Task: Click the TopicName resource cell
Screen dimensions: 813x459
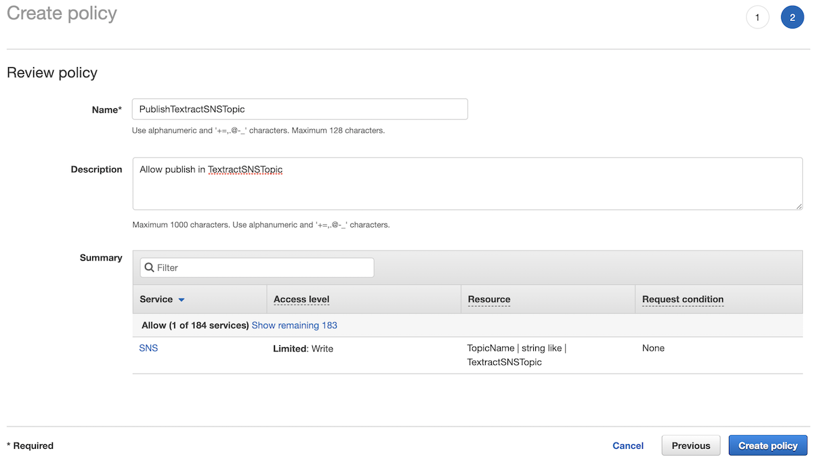Action: tap(517, 355)
